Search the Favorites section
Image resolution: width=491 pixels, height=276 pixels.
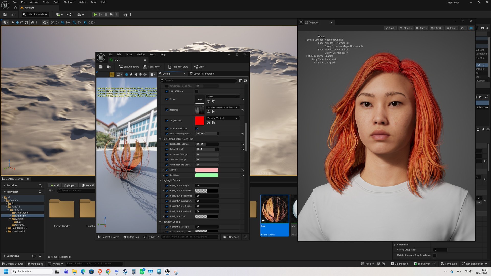click(x=40, y=185)
